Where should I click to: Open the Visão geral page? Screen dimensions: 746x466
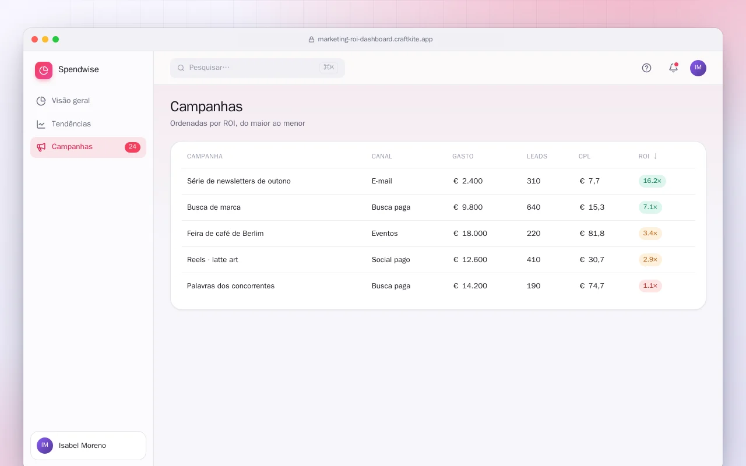pos(88,101)
